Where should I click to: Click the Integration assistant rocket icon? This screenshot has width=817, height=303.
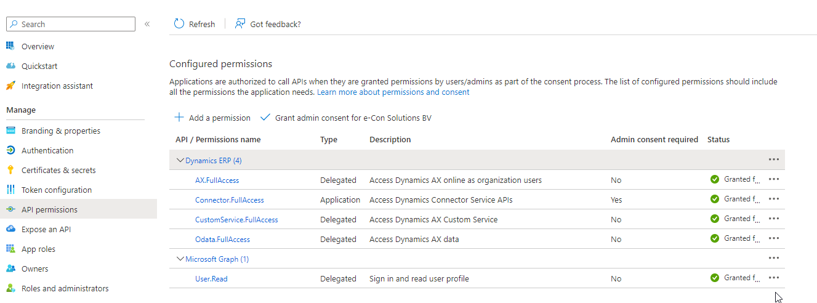(x=10, y=86)
